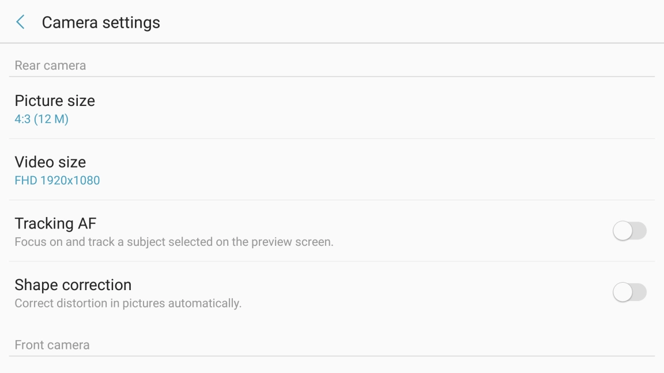Click the Camera settings title
The image size is (664, 373).
tap(101, 22)
